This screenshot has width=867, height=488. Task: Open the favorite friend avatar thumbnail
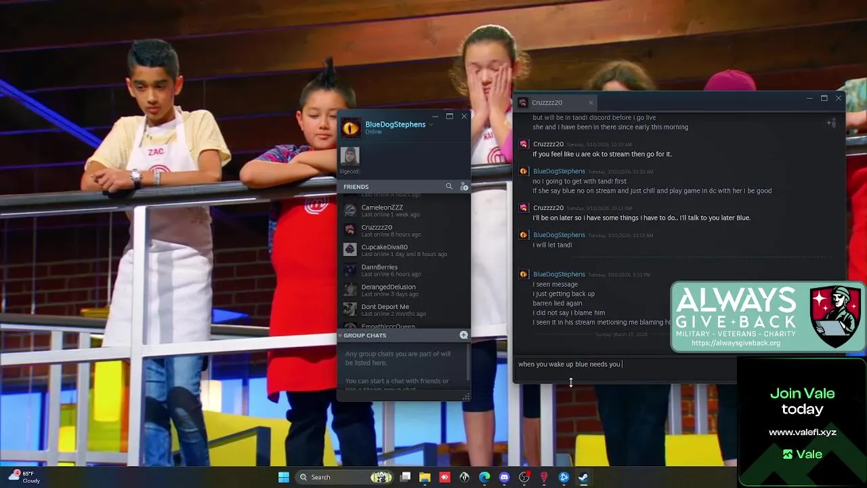pos(350,157)
